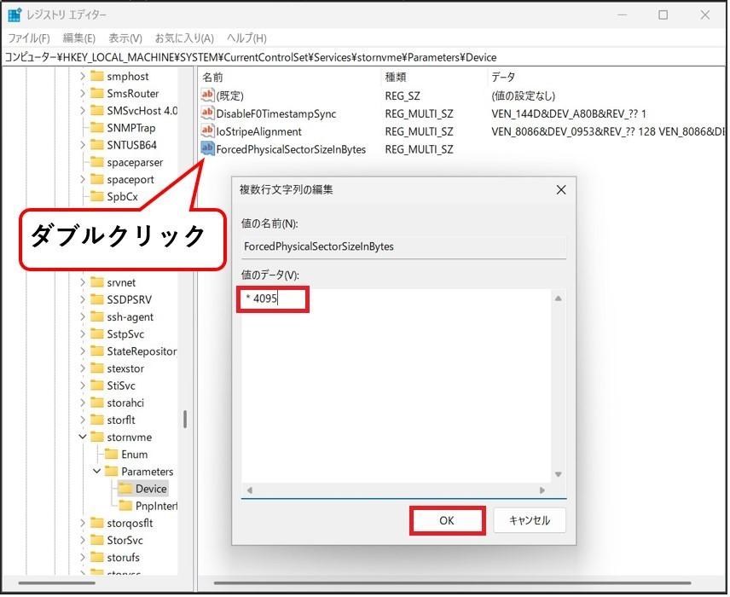
Task: Click the StiSvc folder icon
Action: [96, 385]
